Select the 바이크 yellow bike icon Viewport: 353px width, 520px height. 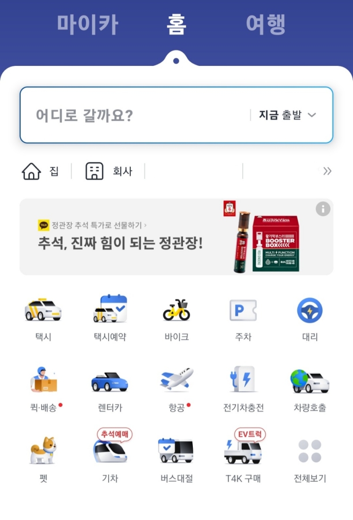pos(176,310)
